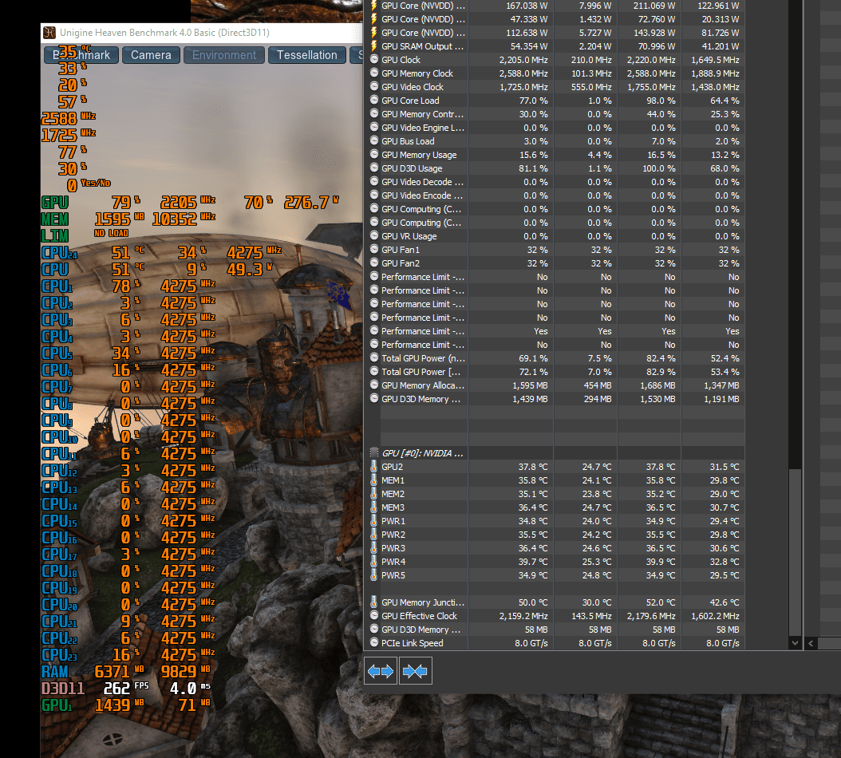The width and height of the screenshot is (841, 758).
Task: Select the GPU [#0]: NVIDIA group header
Action: pyautogui.click(x=422, y=453)
